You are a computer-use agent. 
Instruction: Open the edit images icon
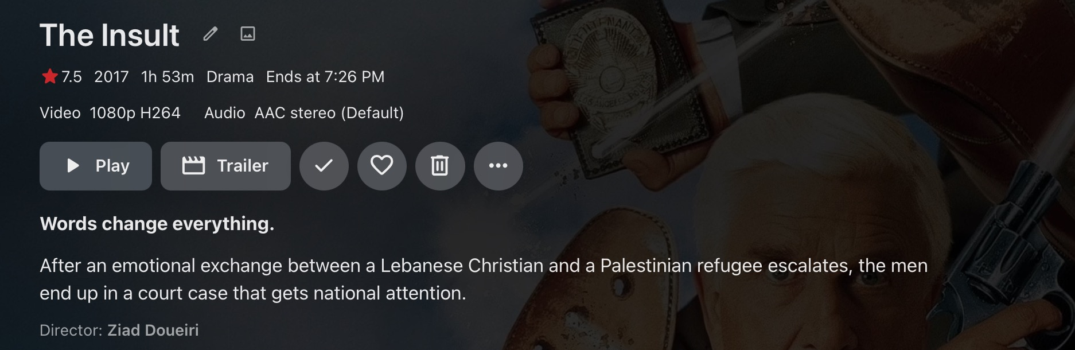[x=247, y=34]
